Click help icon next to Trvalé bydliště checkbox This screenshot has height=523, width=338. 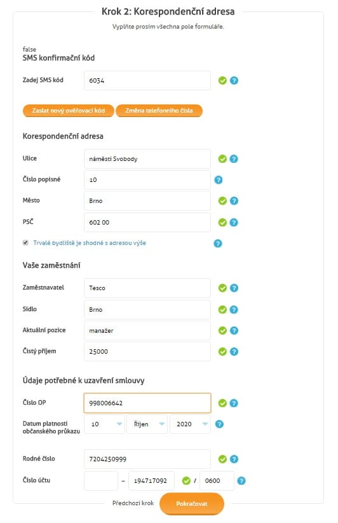click(218, 244)
